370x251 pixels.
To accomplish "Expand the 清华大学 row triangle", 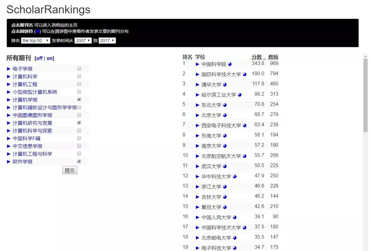I will click(198, 85).
